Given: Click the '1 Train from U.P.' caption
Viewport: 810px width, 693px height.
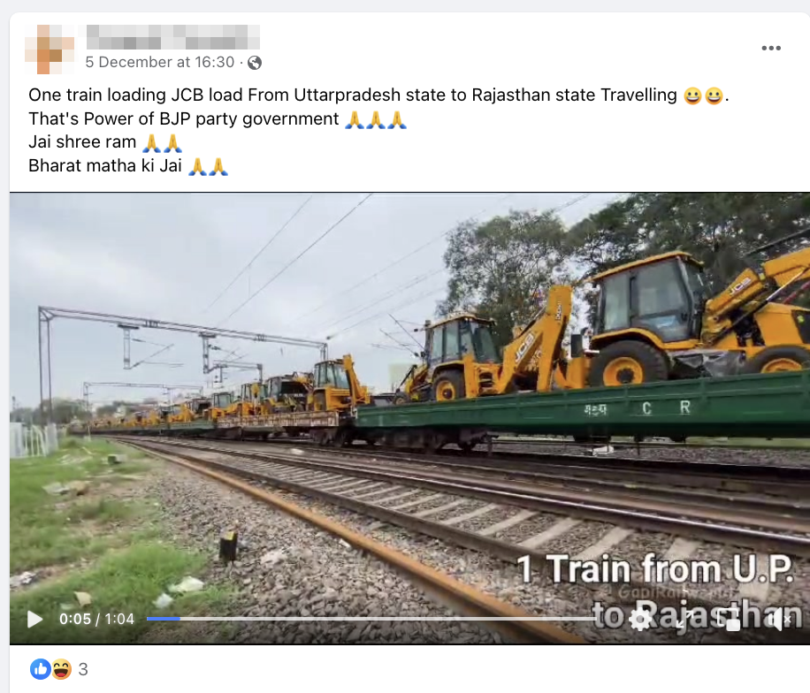Looking at the screenshot, I should point(655,569).
